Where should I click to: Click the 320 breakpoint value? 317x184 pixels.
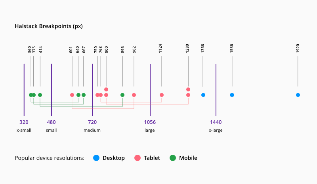coord(24,122)
